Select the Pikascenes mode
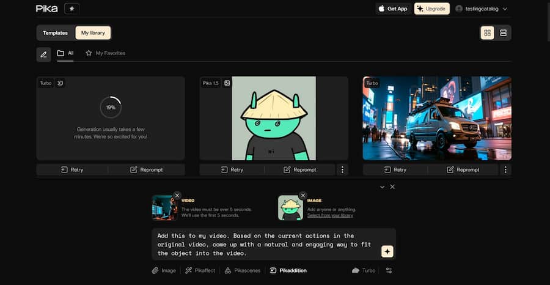This screenshot has height=285, width=550. point(243,270)
